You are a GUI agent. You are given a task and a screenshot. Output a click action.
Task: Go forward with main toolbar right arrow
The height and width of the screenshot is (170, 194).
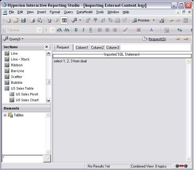pos(178,20)
